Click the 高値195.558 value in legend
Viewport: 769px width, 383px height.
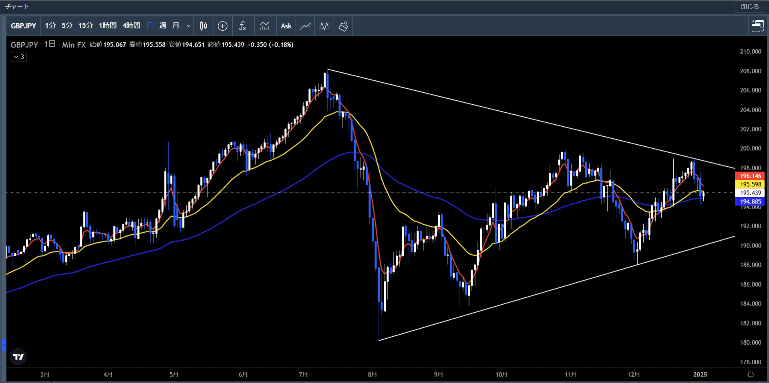pyautogui.click(x=147, y=45)
